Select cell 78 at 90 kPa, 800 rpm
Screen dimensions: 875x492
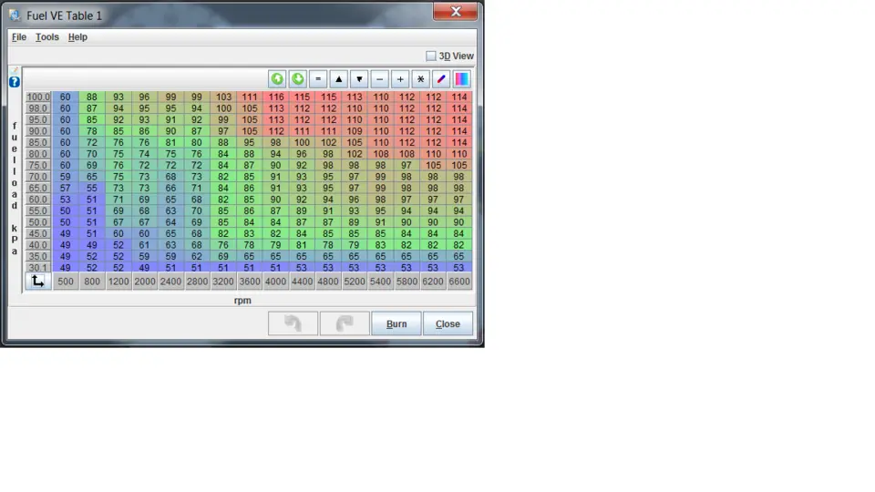[x=91, y=131]
